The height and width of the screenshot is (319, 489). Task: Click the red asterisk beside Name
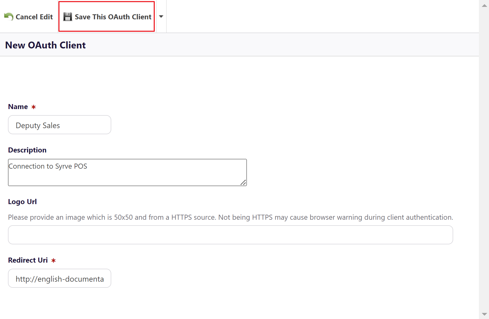[x=33, y=107]
